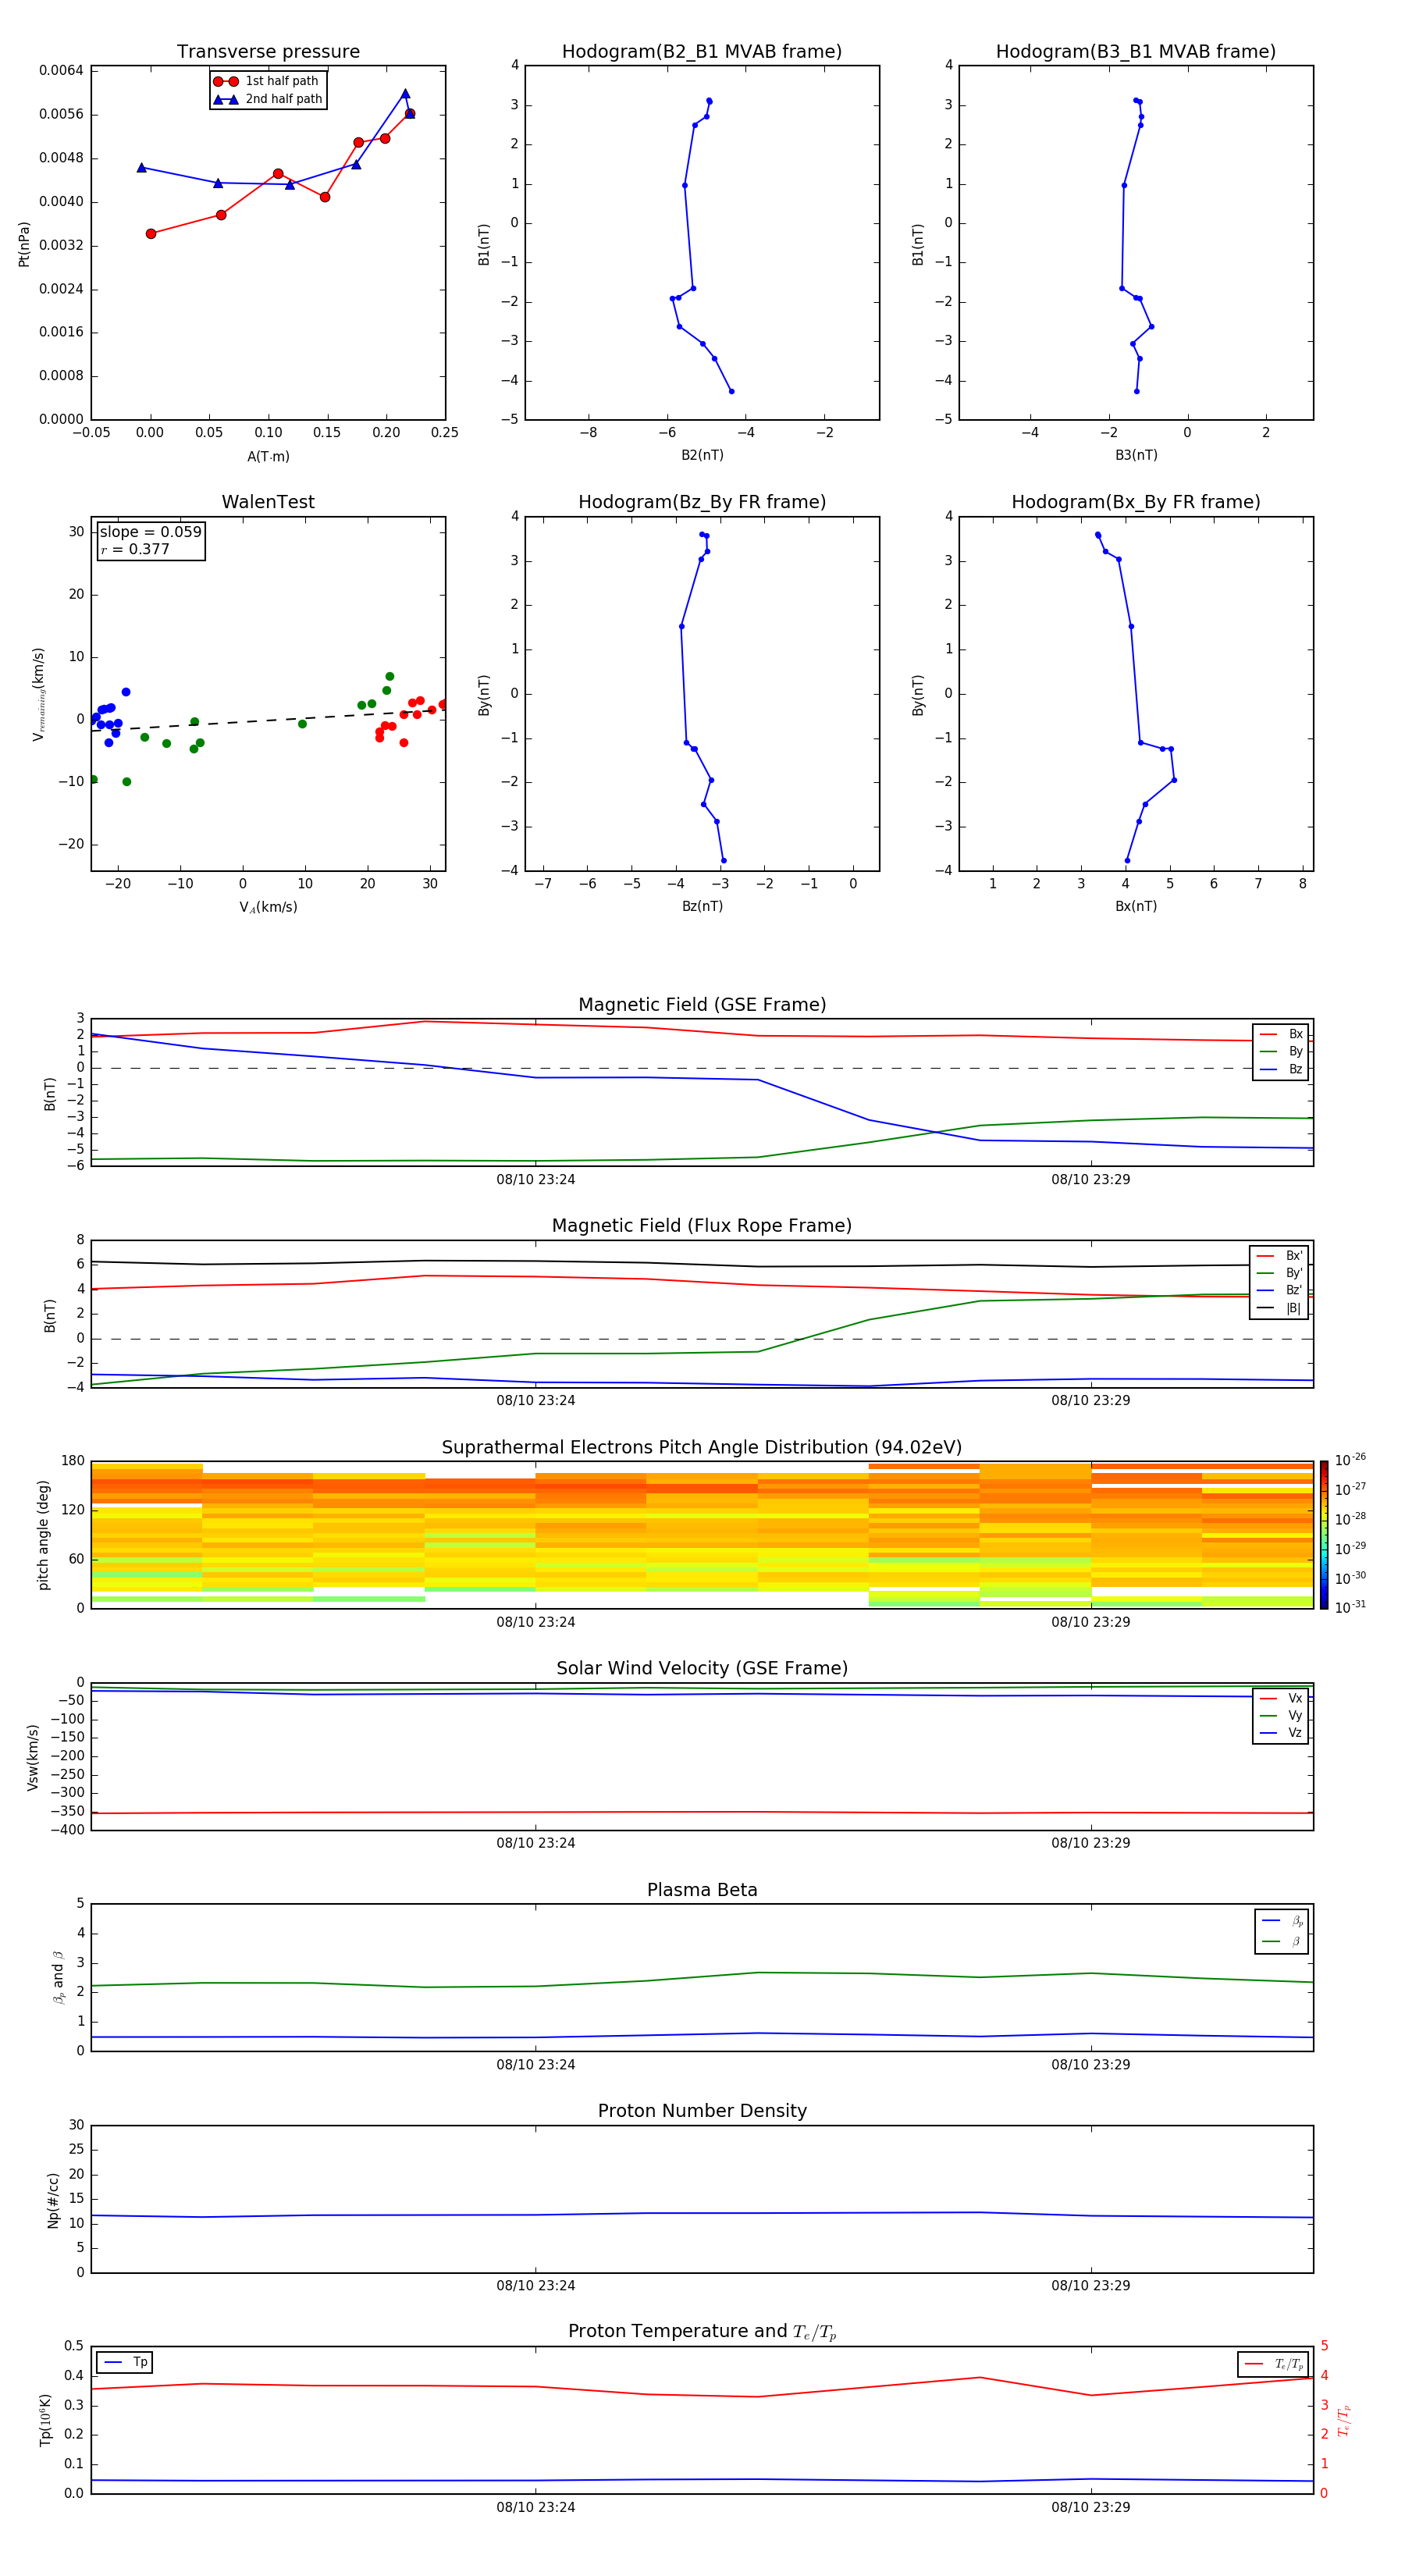Click the 08/10 23:29 tick under the Proton Temperature plot
Image resolution: width=1405 pixels, height=2576 pixels.
[x=1090, y=2507]
